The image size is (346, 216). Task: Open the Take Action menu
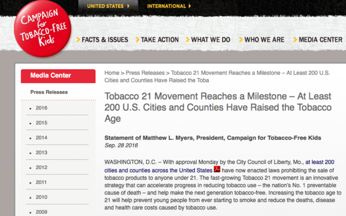pos(157,40)
